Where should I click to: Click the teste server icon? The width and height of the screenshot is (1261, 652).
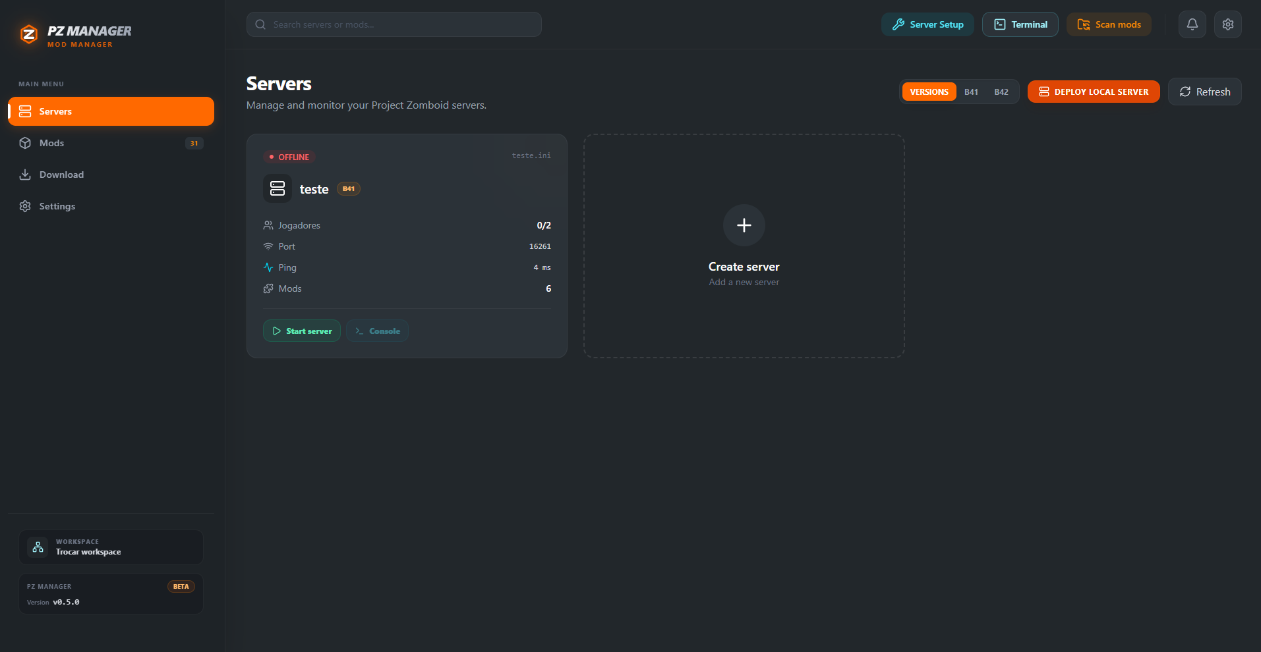click(x=278, y=188)
